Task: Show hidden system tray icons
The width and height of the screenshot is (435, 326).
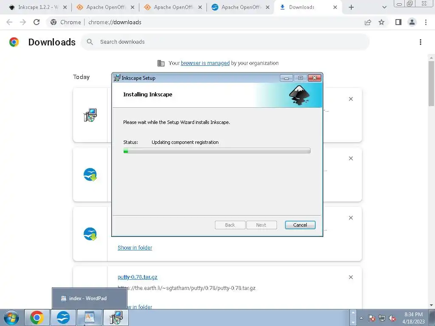Action: (x=361, y=318)
